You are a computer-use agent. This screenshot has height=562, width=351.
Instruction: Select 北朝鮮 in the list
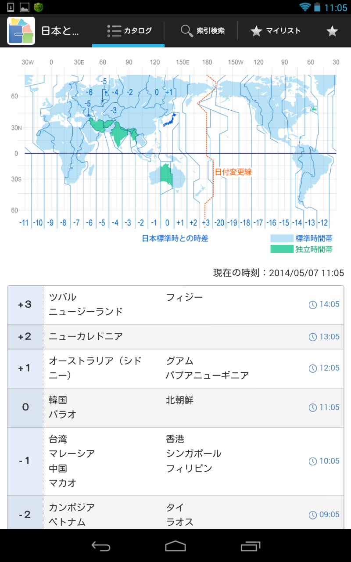coord(180,400)
